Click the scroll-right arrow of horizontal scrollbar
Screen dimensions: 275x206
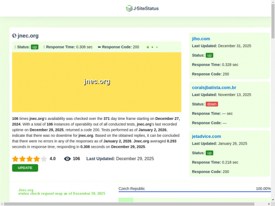[269, 204]
